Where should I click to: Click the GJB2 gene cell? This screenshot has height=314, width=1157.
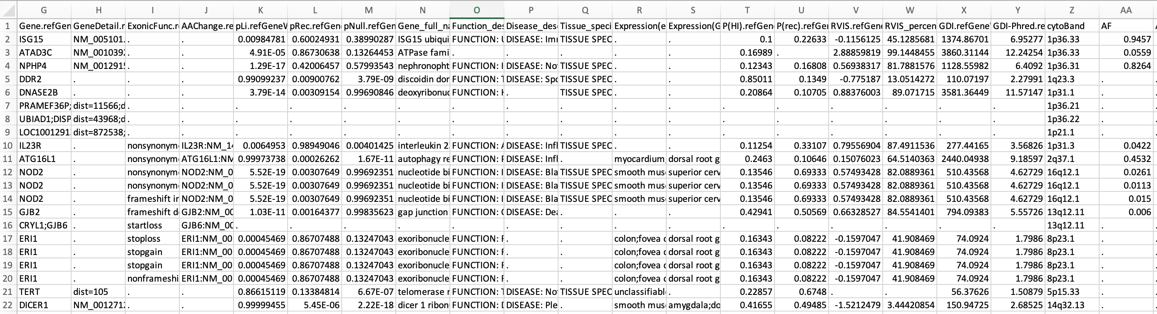(44, 212)
